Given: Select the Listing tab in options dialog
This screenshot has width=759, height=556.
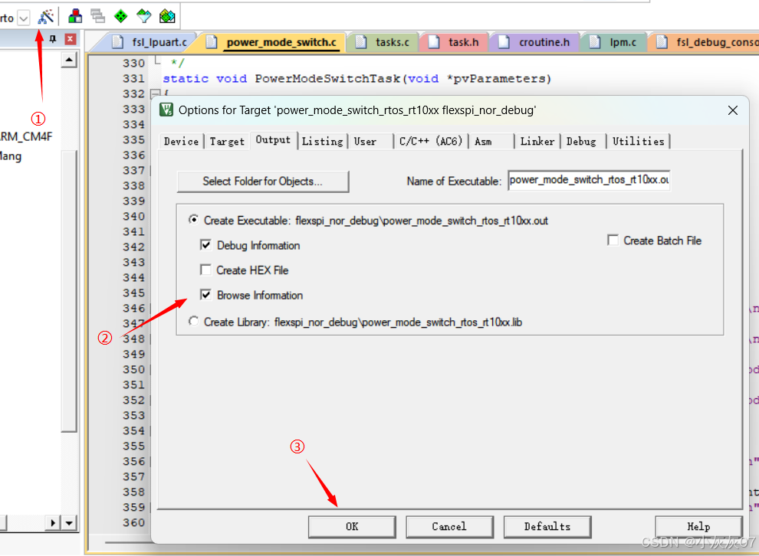Looking at the screenshot, I should pos(322,141).
